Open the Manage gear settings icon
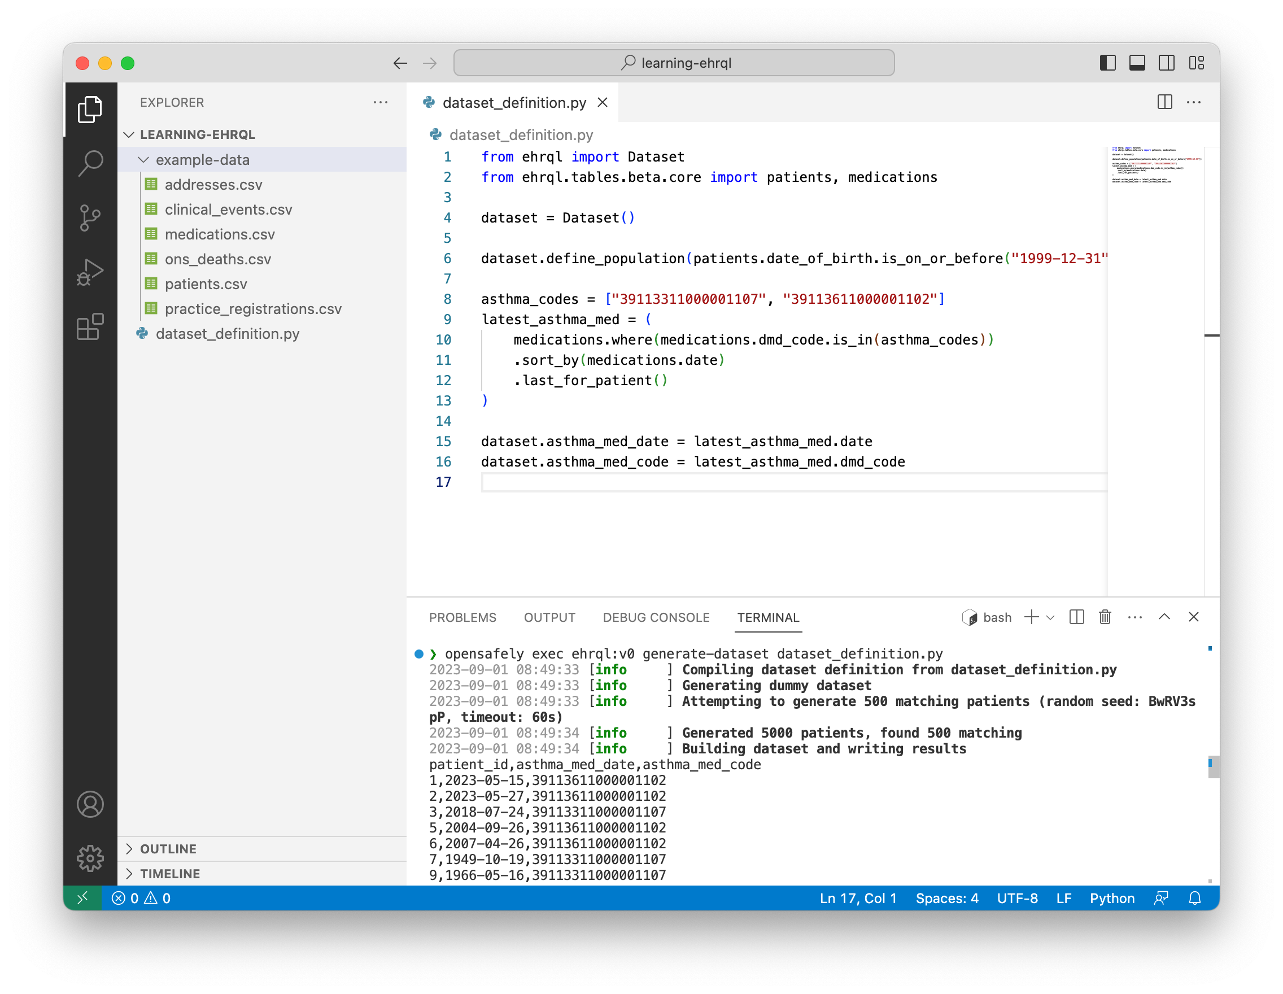This screenshot has width=1283, height=994. [90, 858]
